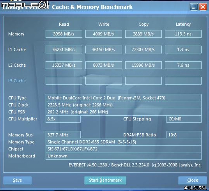Image resolution: width=209 pixels, height=191 pixels.
Task: Click the Save button
Action: click(18, 180)
